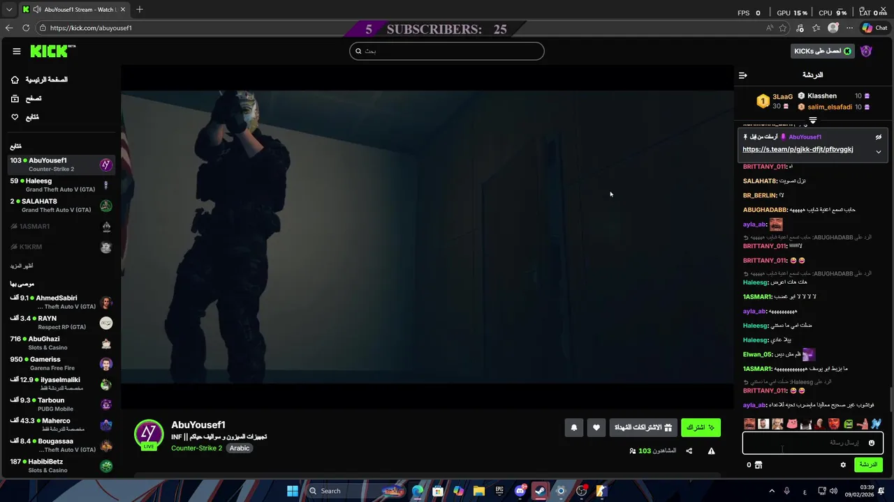This screenshot has width=894, height=502.
Task: Open chat settings gear icon
Action: [x=843, y=465]
